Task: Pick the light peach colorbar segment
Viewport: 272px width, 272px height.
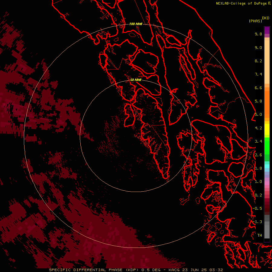Action: (267, 63)
